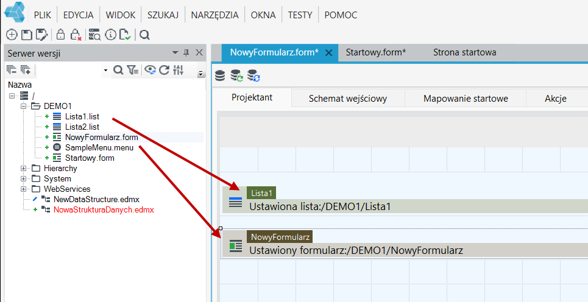588x302 pixels.
Task: Pin the Serwer wersji panel
Action: (186, 53)
